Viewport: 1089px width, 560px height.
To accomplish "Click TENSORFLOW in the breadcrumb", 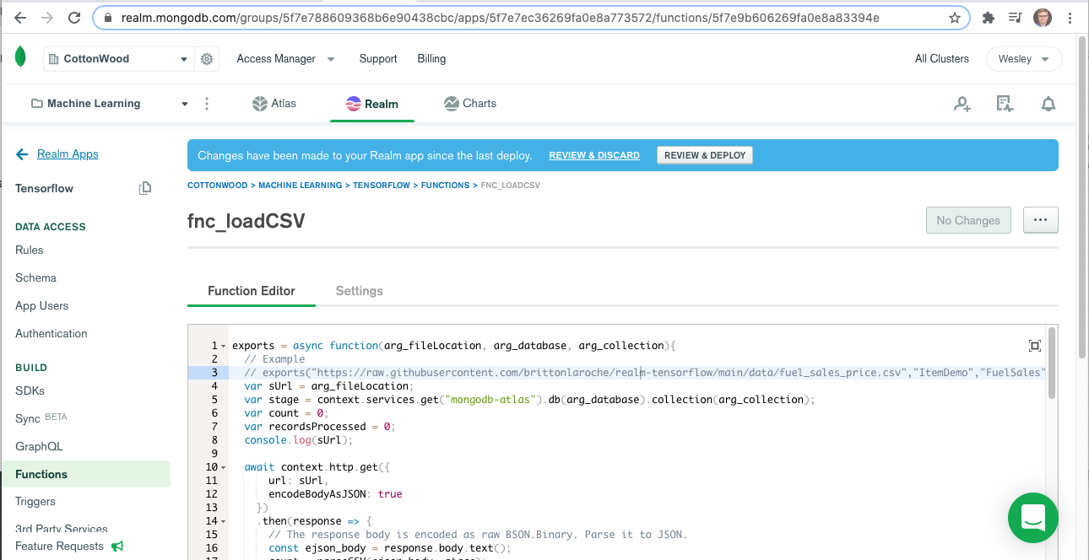I will click(382, 186).
